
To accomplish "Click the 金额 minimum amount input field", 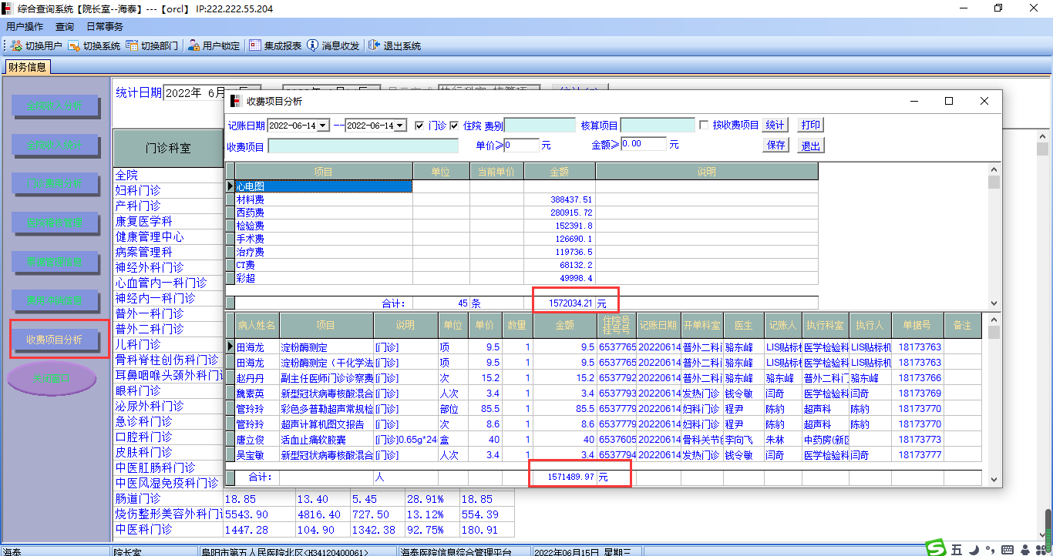I will 643,144.
